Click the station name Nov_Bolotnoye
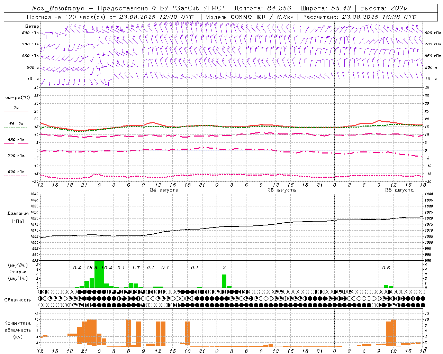 pos(58,8)
